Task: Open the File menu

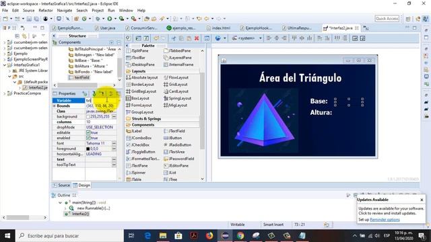Action: [x=5, y=11]
